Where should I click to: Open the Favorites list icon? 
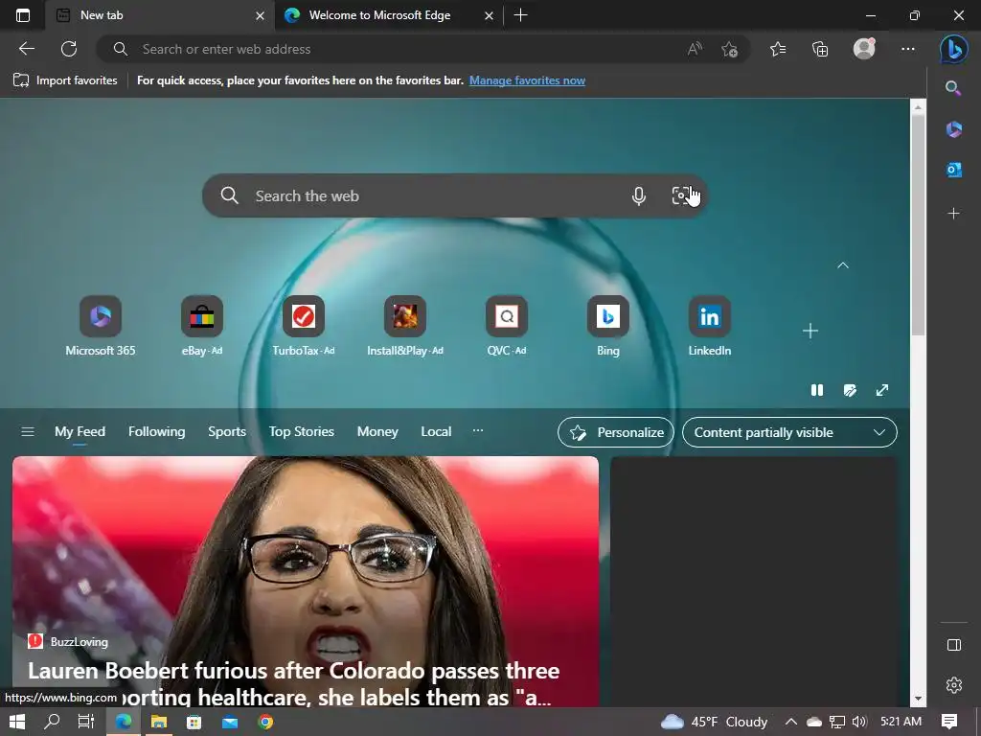tap(778, 49)
